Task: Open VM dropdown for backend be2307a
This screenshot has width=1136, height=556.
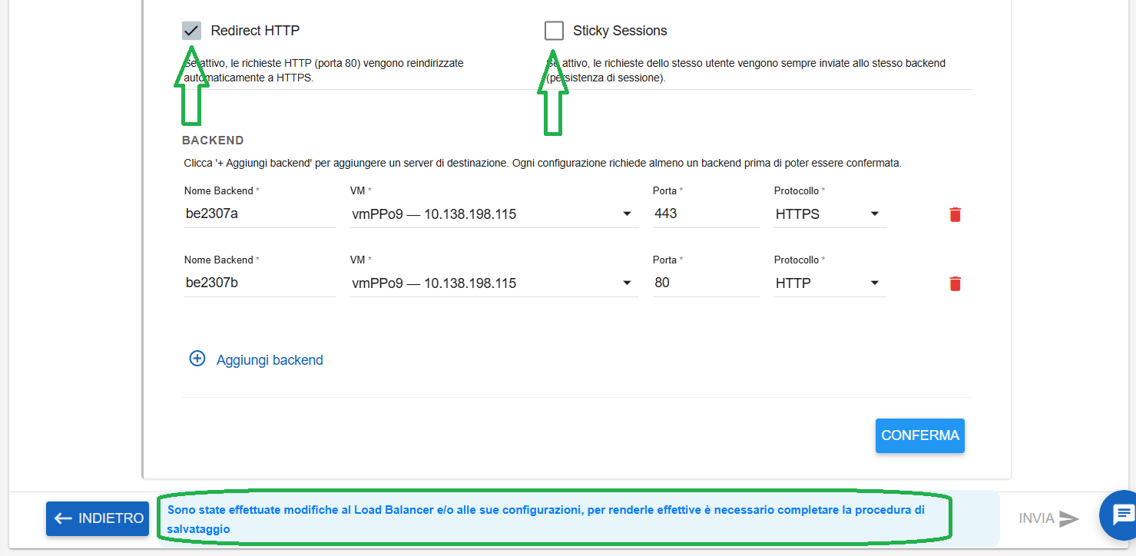Action: pos(494,214)
